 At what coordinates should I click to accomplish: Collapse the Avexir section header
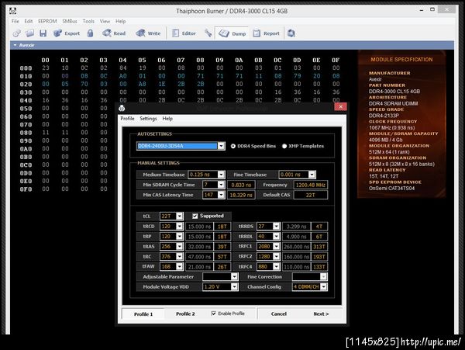pos(15,45)
